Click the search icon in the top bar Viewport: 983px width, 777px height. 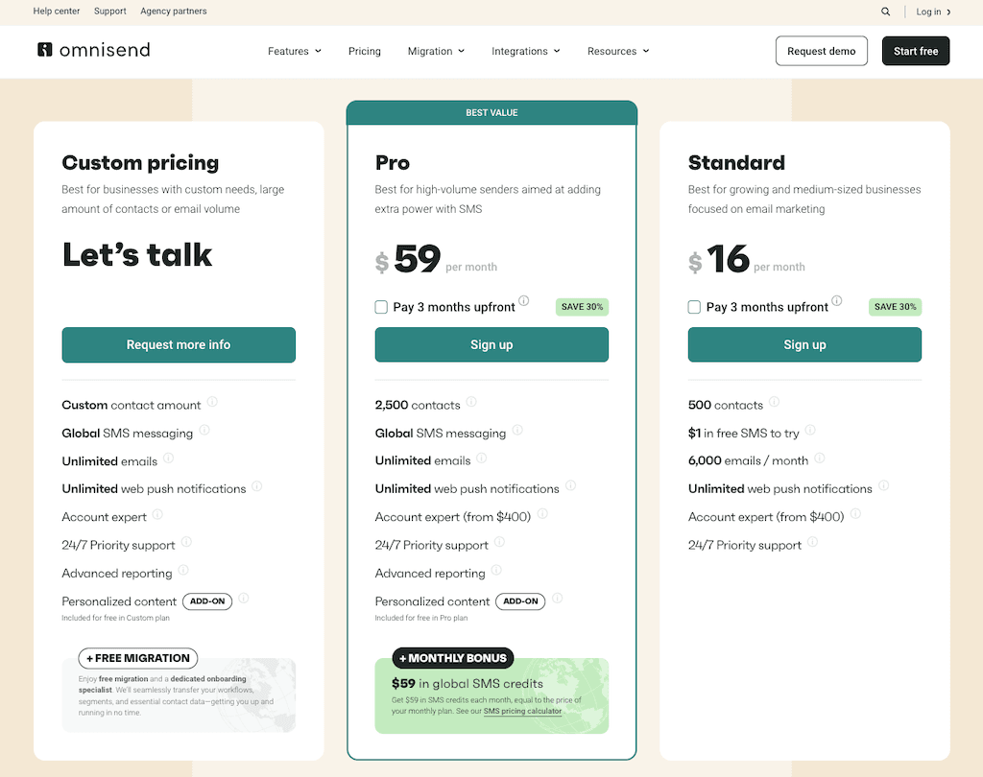885,12
